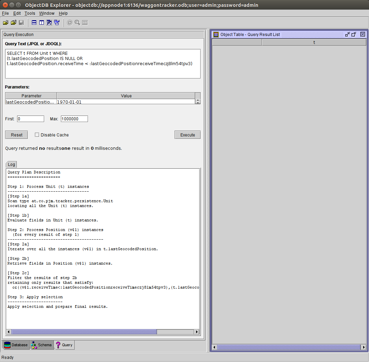Click 'Step 3: Apply selection' log line
369x362 pixels.
(x=35, y=297)
